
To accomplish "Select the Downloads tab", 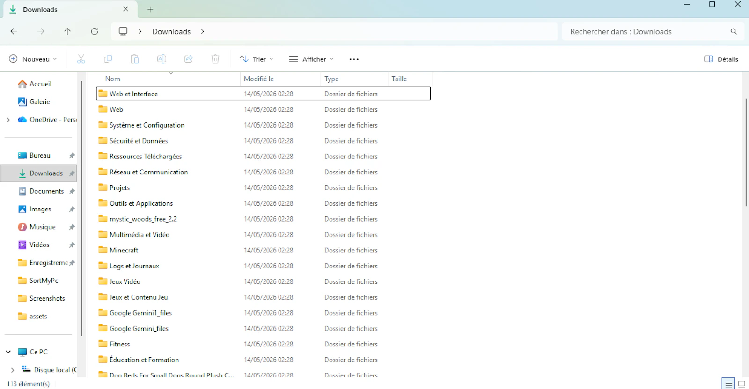I will coord(70,9).
